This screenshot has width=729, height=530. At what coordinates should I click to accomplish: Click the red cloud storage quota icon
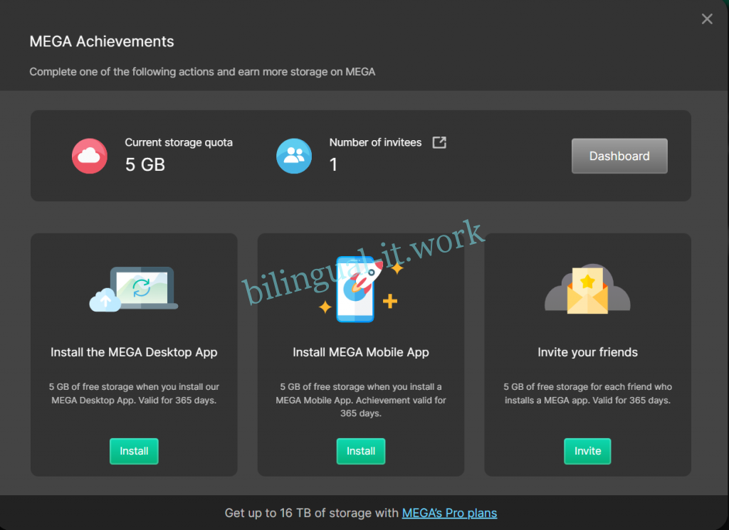90,156
